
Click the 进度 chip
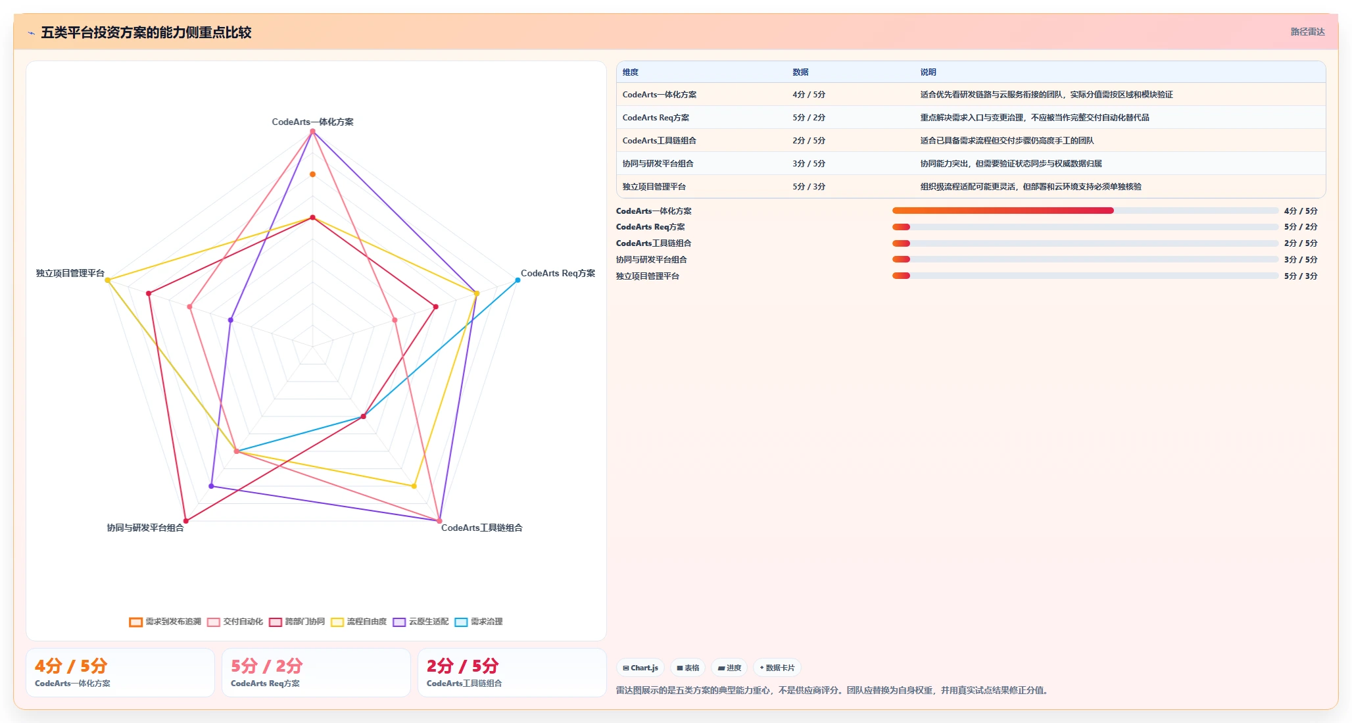pyautogui.click(x=729, y=668)
